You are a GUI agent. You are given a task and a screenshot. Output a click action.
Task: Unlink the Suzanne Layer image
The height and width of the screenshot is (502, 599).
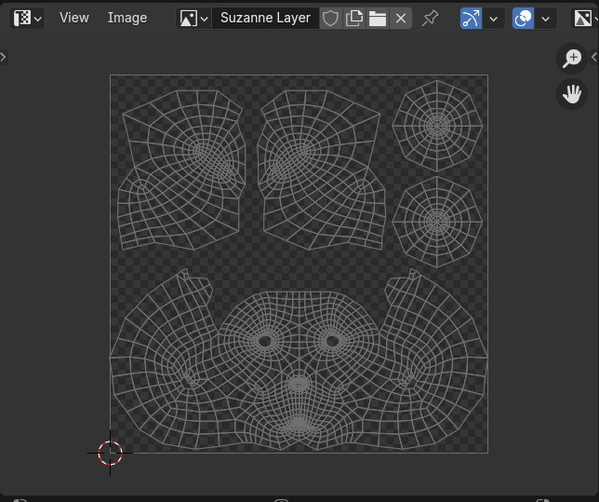pos(401,18)
